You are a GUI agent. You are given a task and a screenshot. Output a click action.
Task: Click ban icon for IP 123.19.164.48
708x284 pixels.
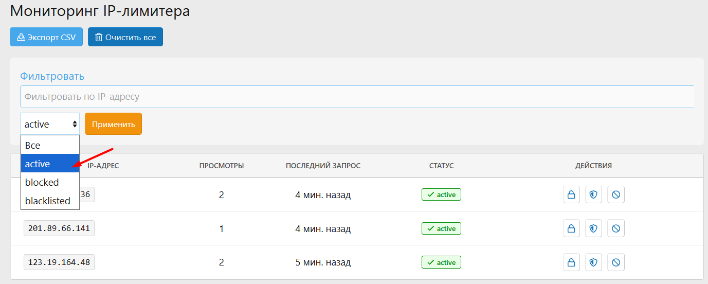(x=615, y=262)
